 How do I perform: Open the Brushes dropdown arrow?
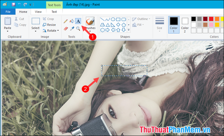tap(90, 31)
